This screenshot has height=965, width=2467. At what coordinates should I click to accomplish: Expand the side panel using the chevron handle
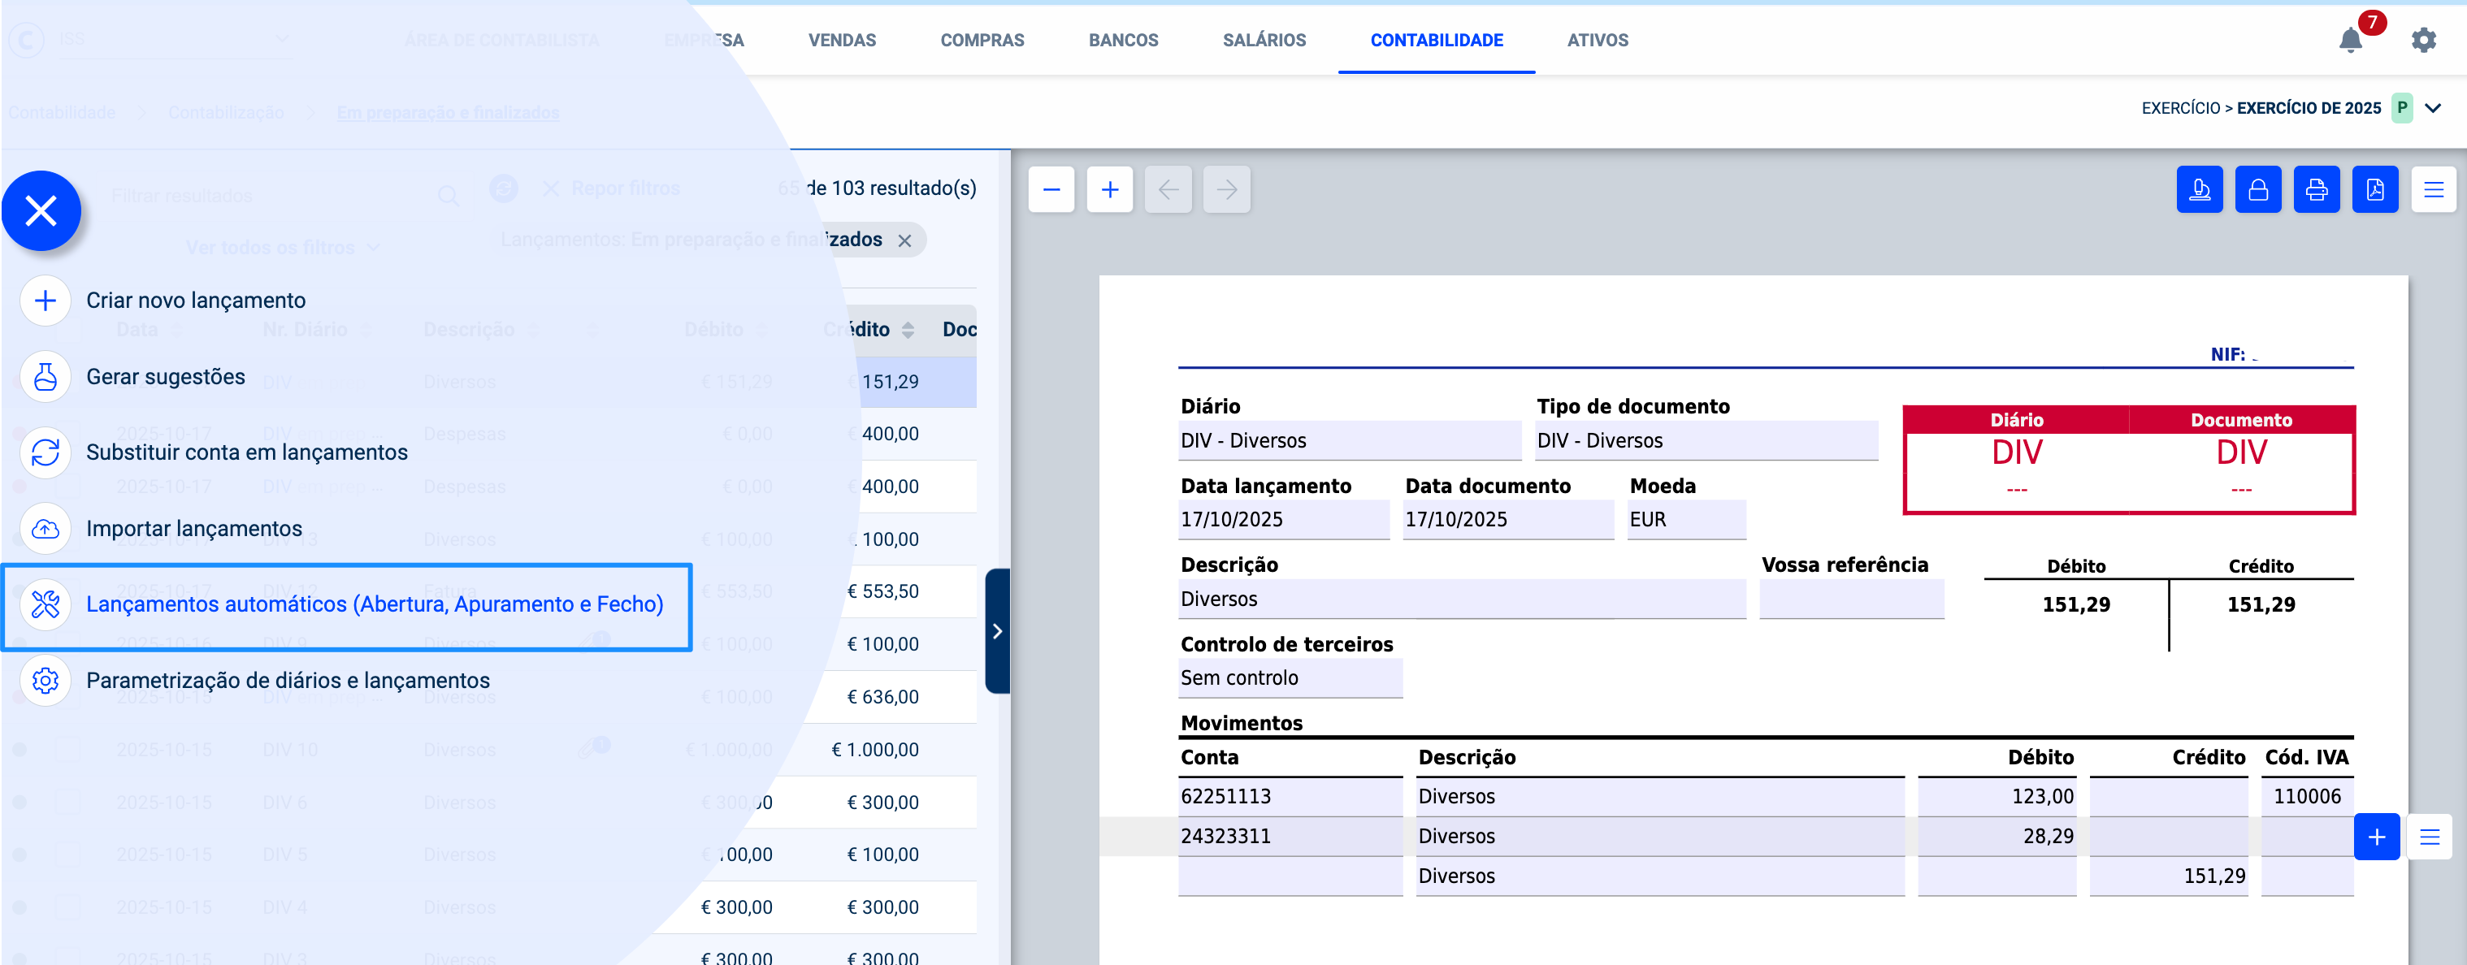pyautogui.click(x=997, y=631)
